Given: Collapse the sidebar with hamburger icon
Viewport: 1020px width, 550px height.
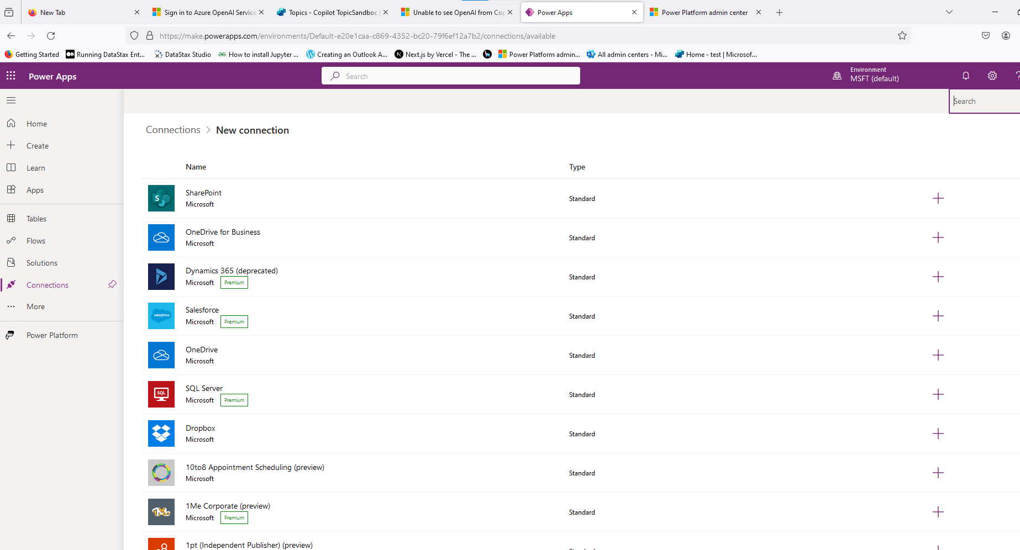Looking at the screenshot, I should coord(10,100).
